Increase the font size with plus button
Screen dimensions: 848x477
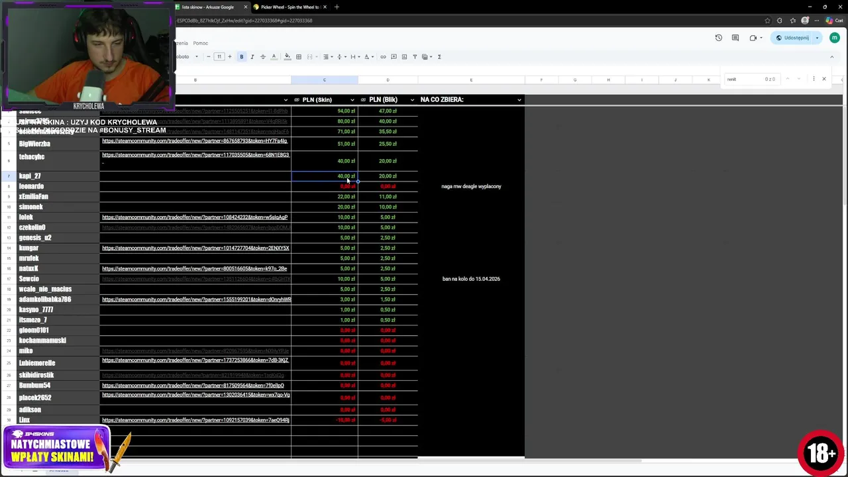(230, 57)
